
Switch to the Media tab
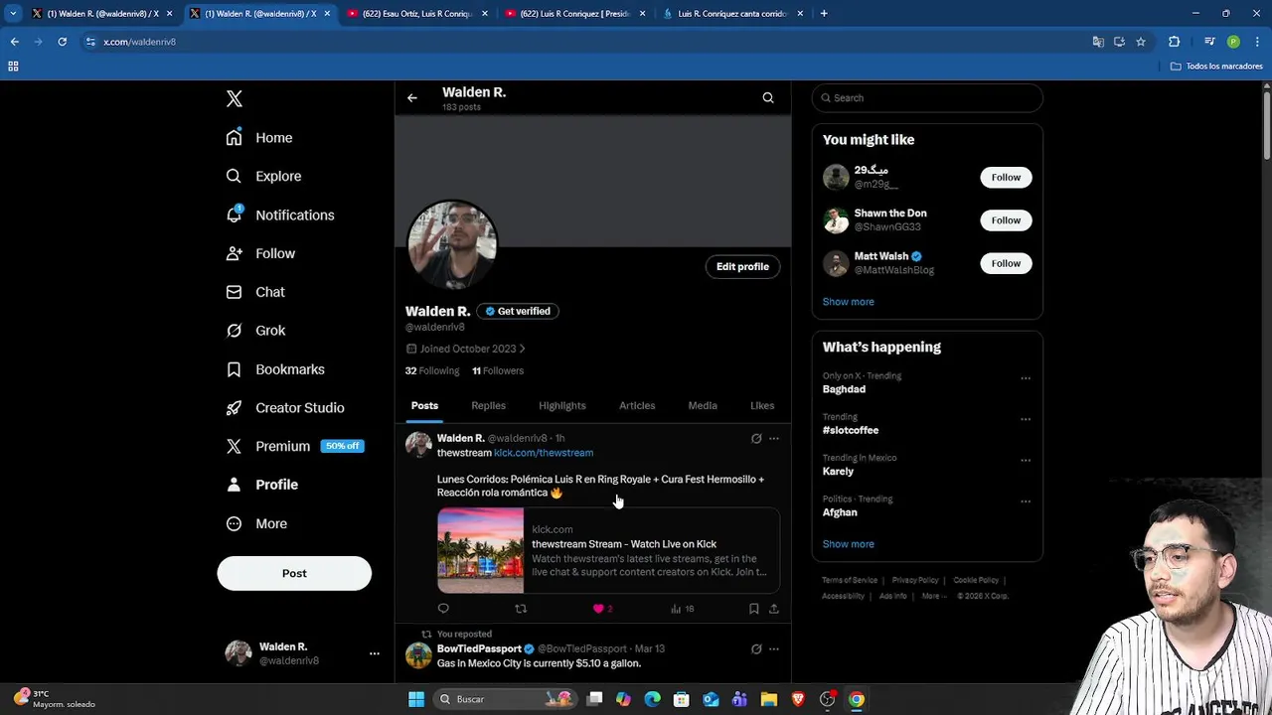[x=703, y=405]
